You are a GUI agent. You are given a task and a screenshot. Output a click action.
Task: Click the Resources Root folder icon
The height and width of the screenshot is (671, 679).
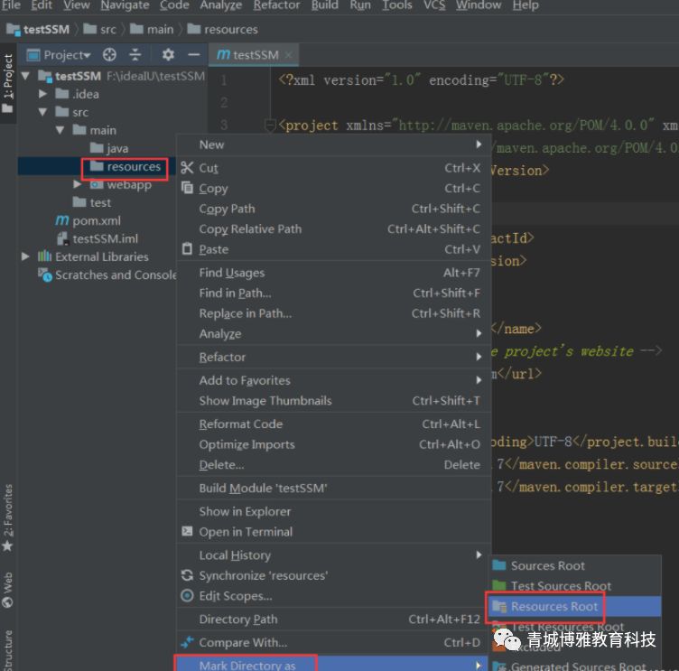499,607
